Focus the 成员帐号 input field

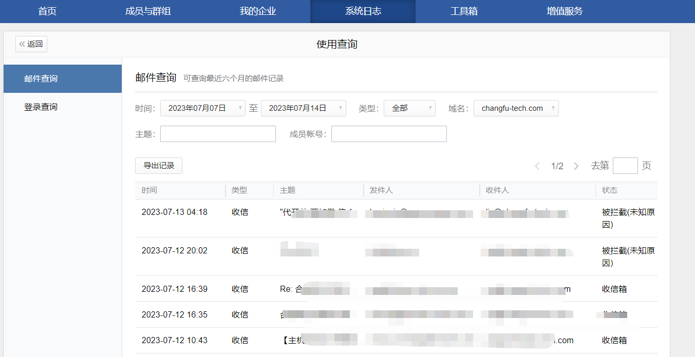[389, 134]
